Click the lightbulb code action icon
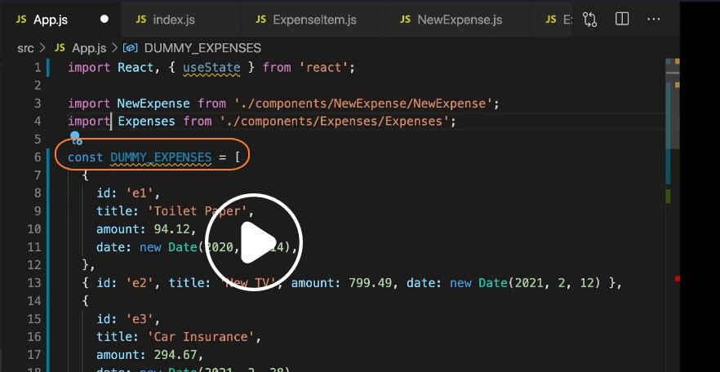 75,137
